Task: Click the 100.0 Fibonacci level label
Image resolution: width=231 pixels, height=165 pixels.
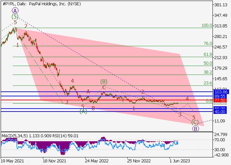Action: point(207,25)
